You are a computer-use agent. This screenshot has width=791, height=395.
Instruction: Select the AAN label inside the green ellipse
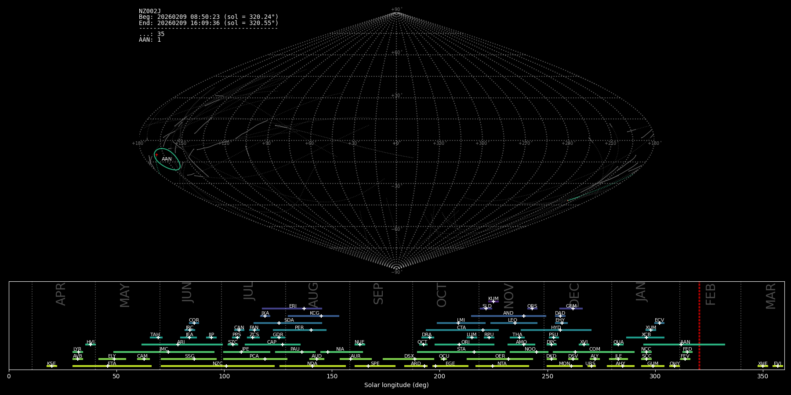point(167,159)
